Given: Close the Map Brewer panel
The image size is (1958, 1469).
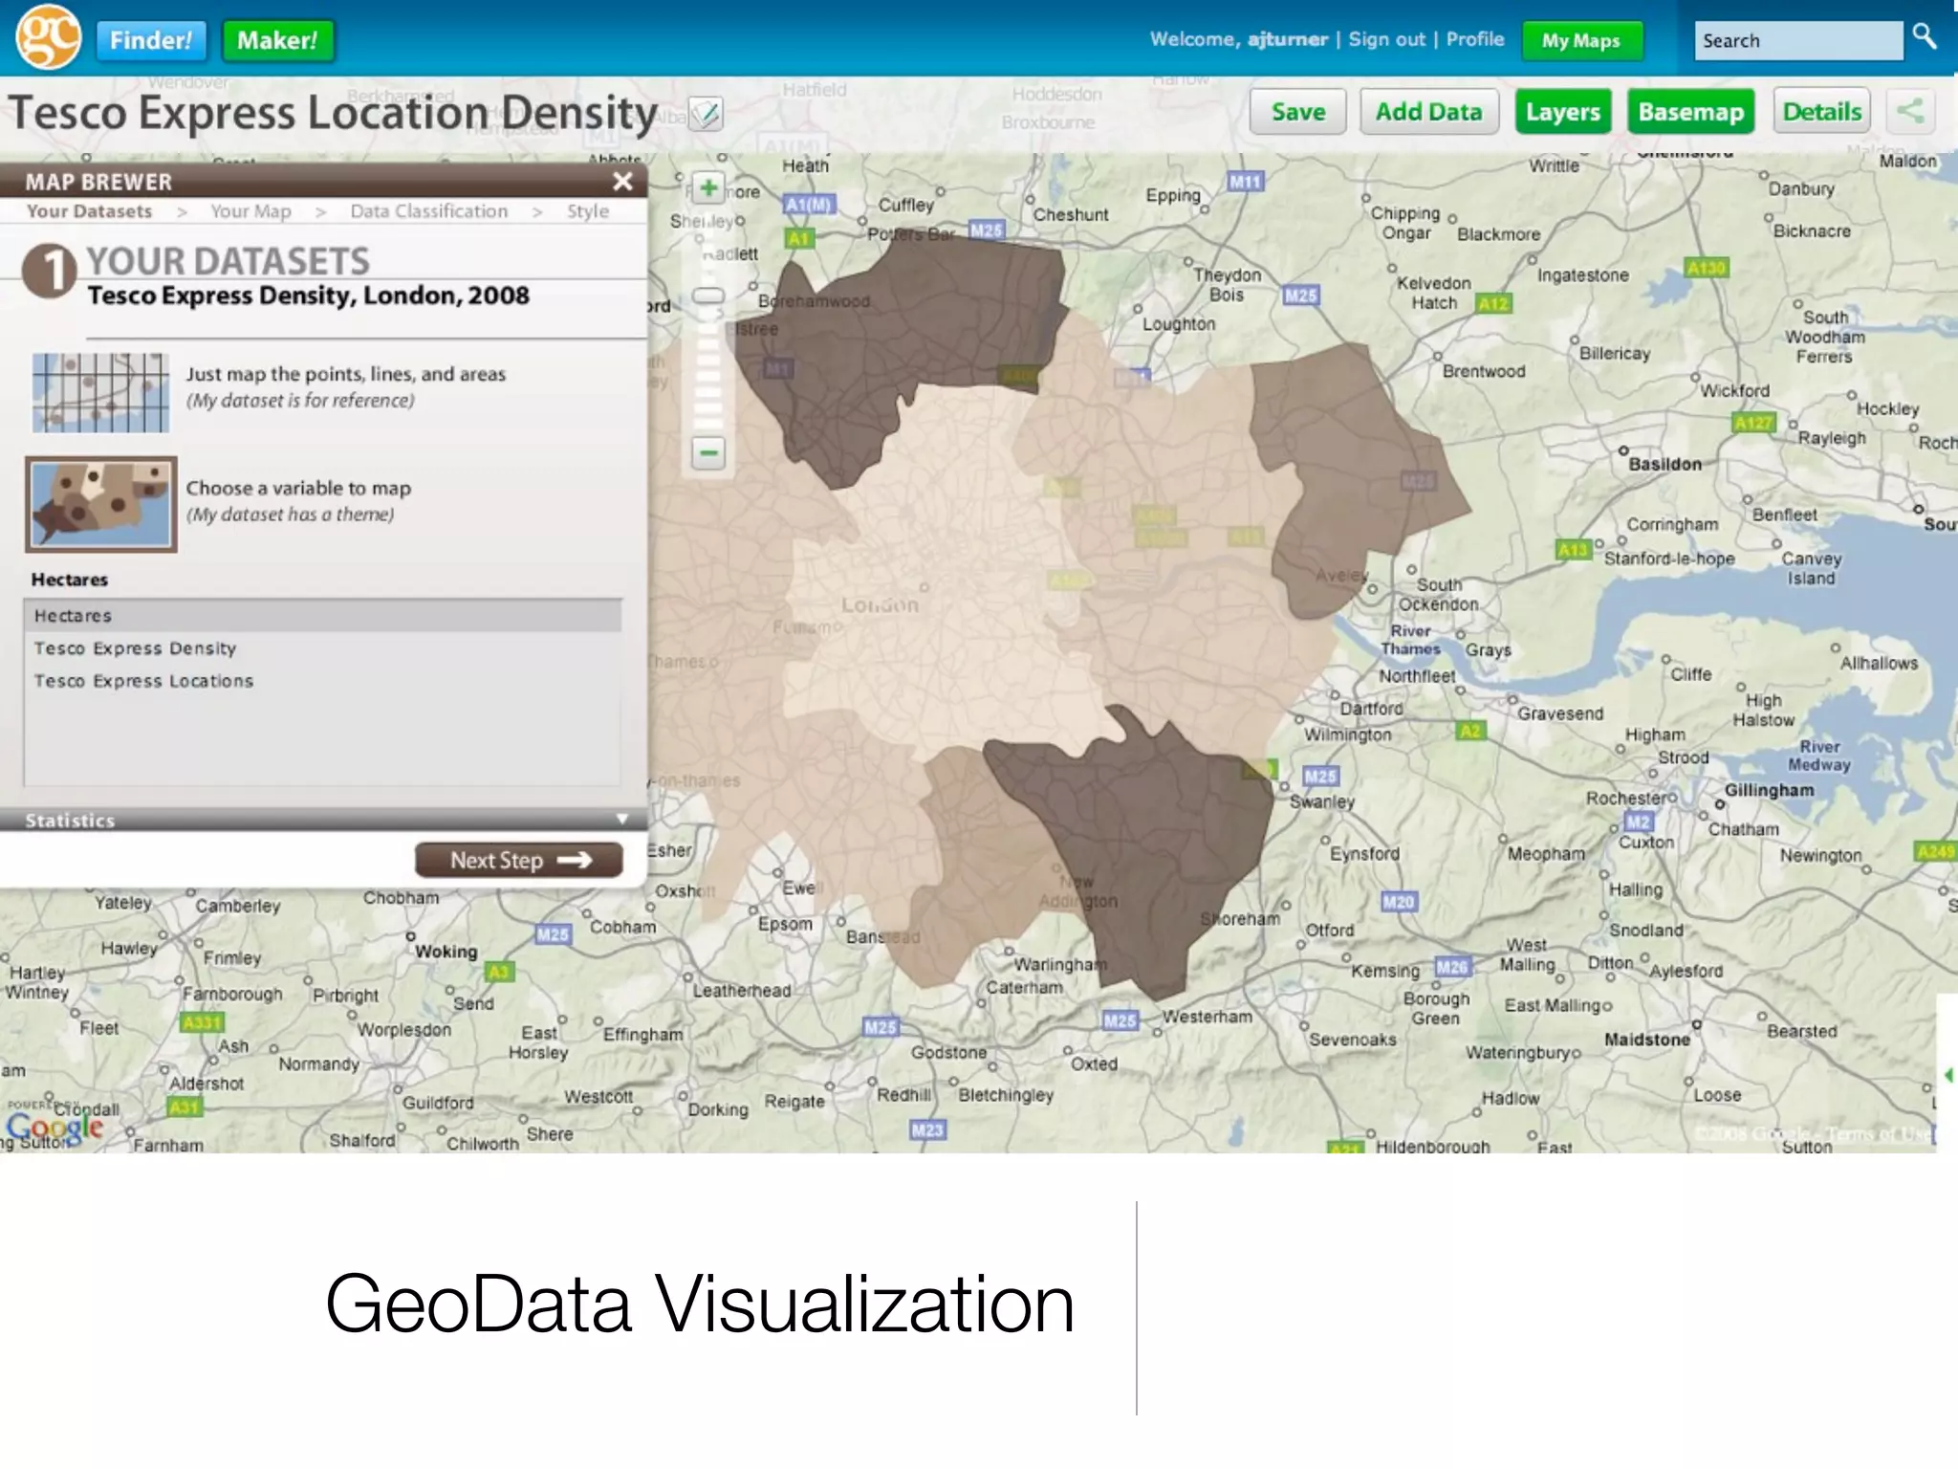Looking at the screenshot, I should tap(622, 181).
